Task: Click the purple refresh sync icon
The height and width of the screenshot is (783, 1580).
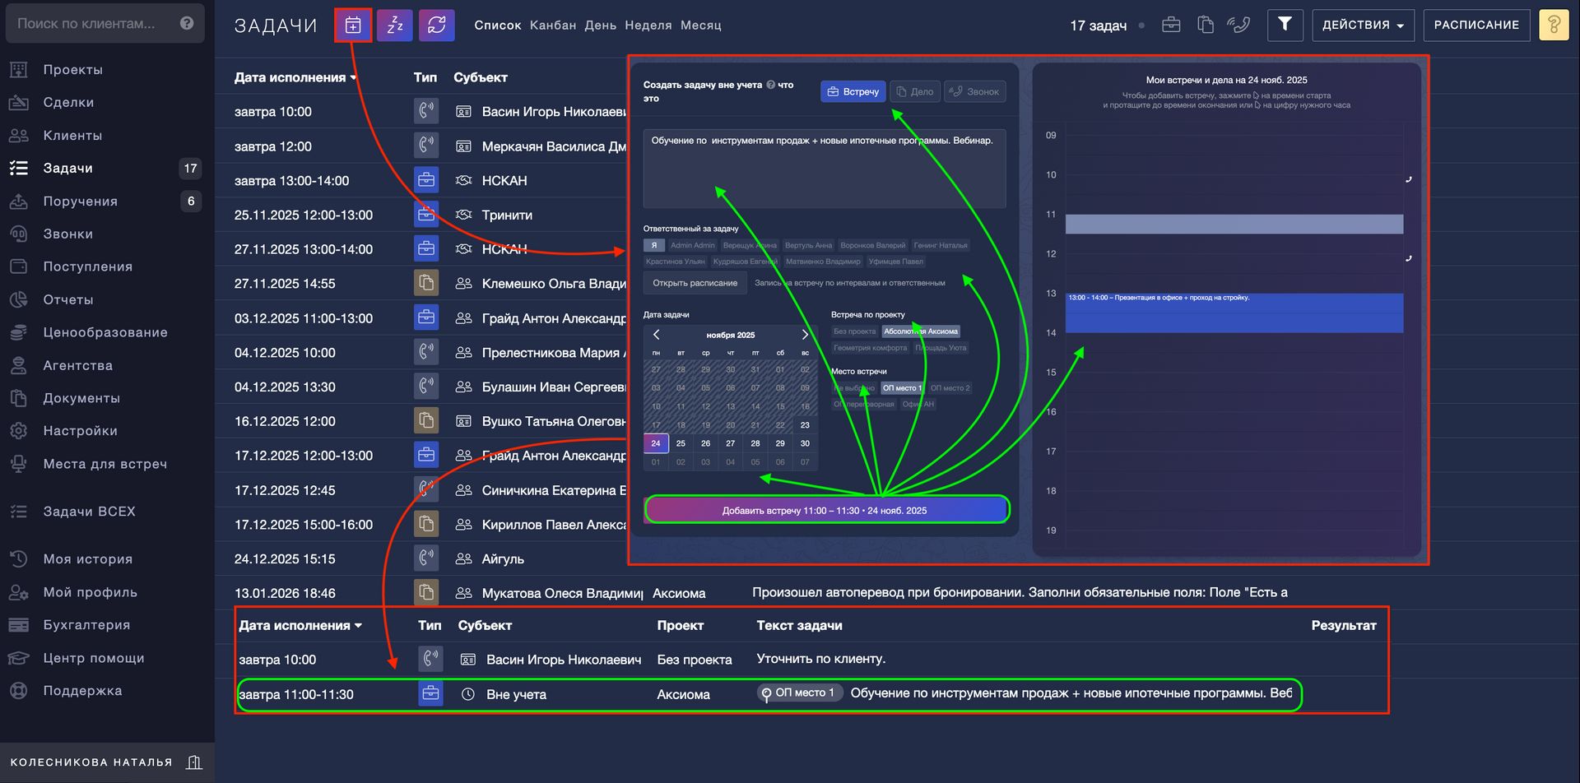Action: coord(437,25)
